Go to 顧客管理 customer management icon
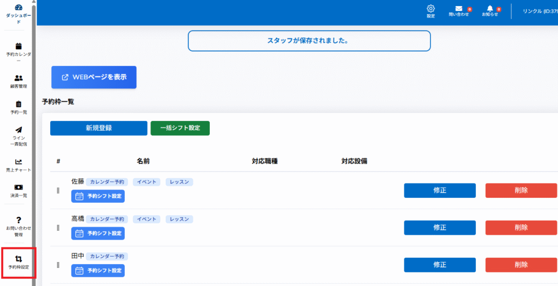Image resolution: width=558 pixels, height=286 pixels. tap(19, 78)
